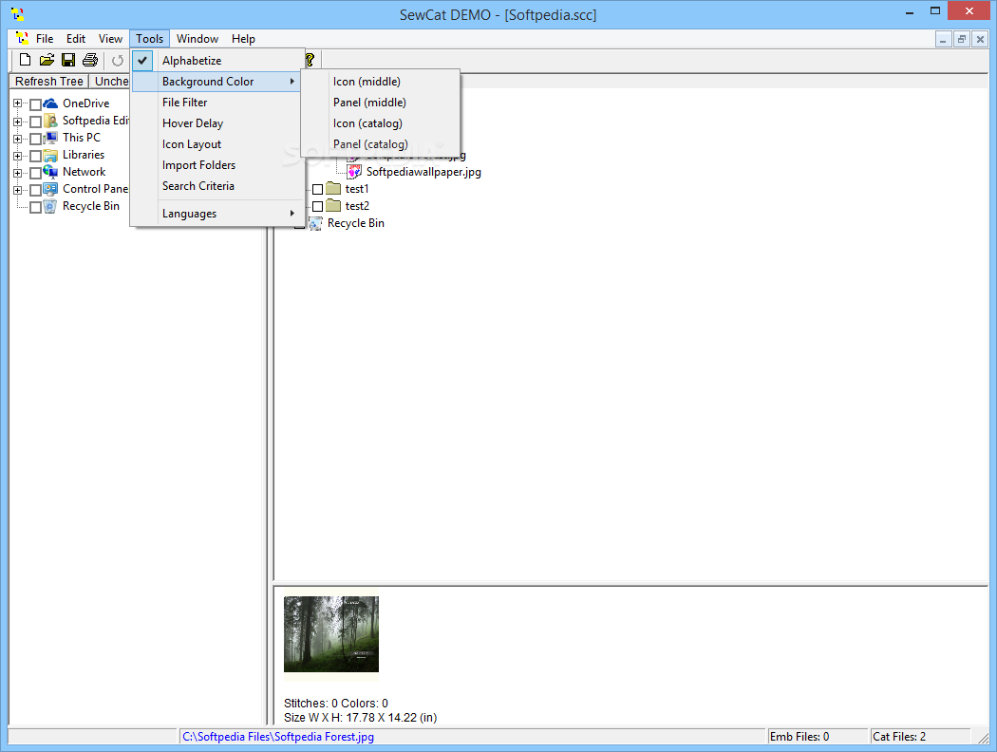
Task: Expand the Network tree node
Action: [x=18, y=172]
